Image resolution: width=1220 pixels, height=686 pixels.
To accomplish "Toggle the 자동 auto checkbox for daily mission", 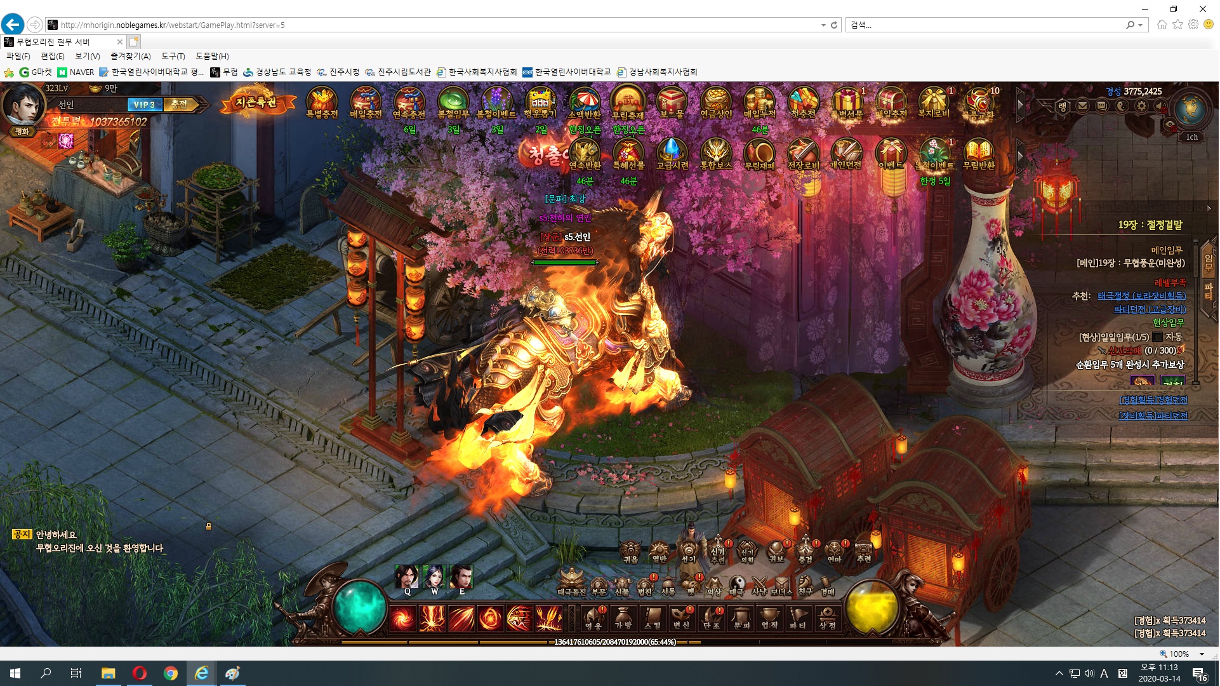I will pyautogui.click(x=1158, y=337).
